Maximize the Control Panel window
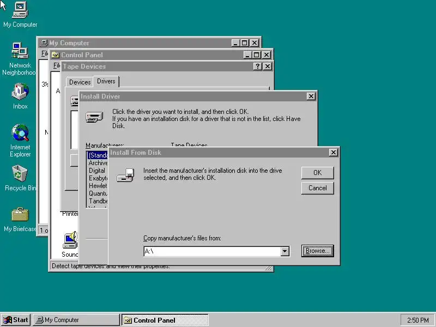The height and width of the screenshot is (327, 436). [256, 55]
